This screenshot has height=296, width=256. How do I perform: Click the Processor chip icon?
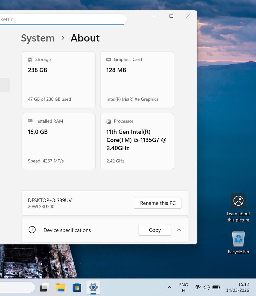109,121
